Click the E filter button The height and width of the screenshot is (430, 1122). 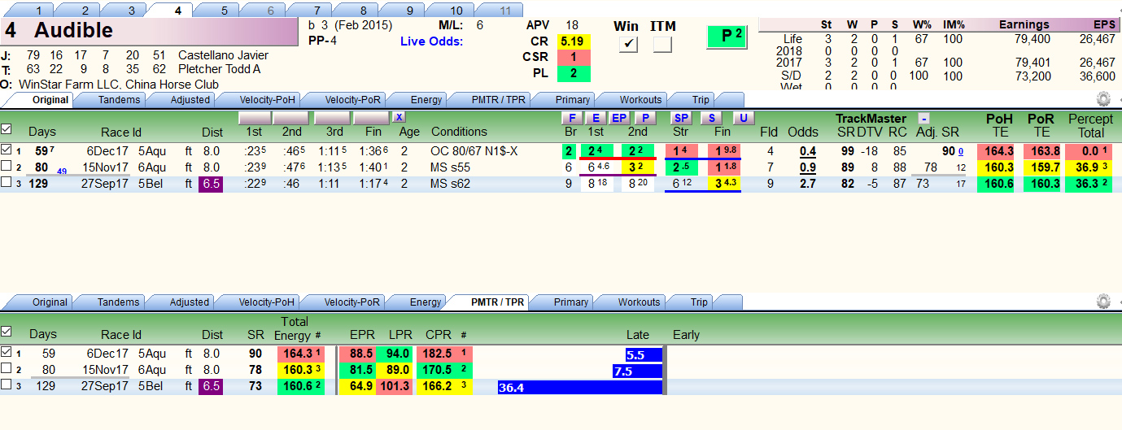coord(595,118)
